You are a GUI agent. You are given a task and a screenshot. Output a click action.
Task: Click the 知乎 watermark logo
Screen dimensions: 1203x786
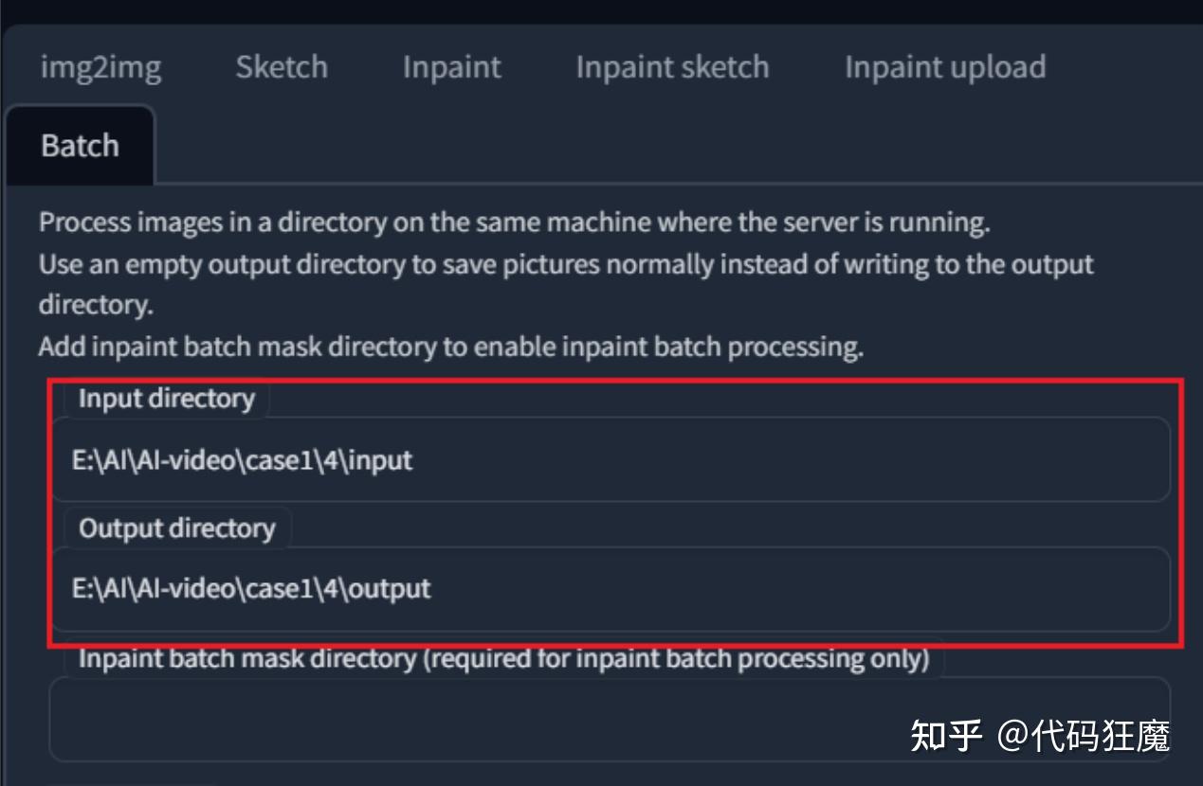[x=946, y=735]
